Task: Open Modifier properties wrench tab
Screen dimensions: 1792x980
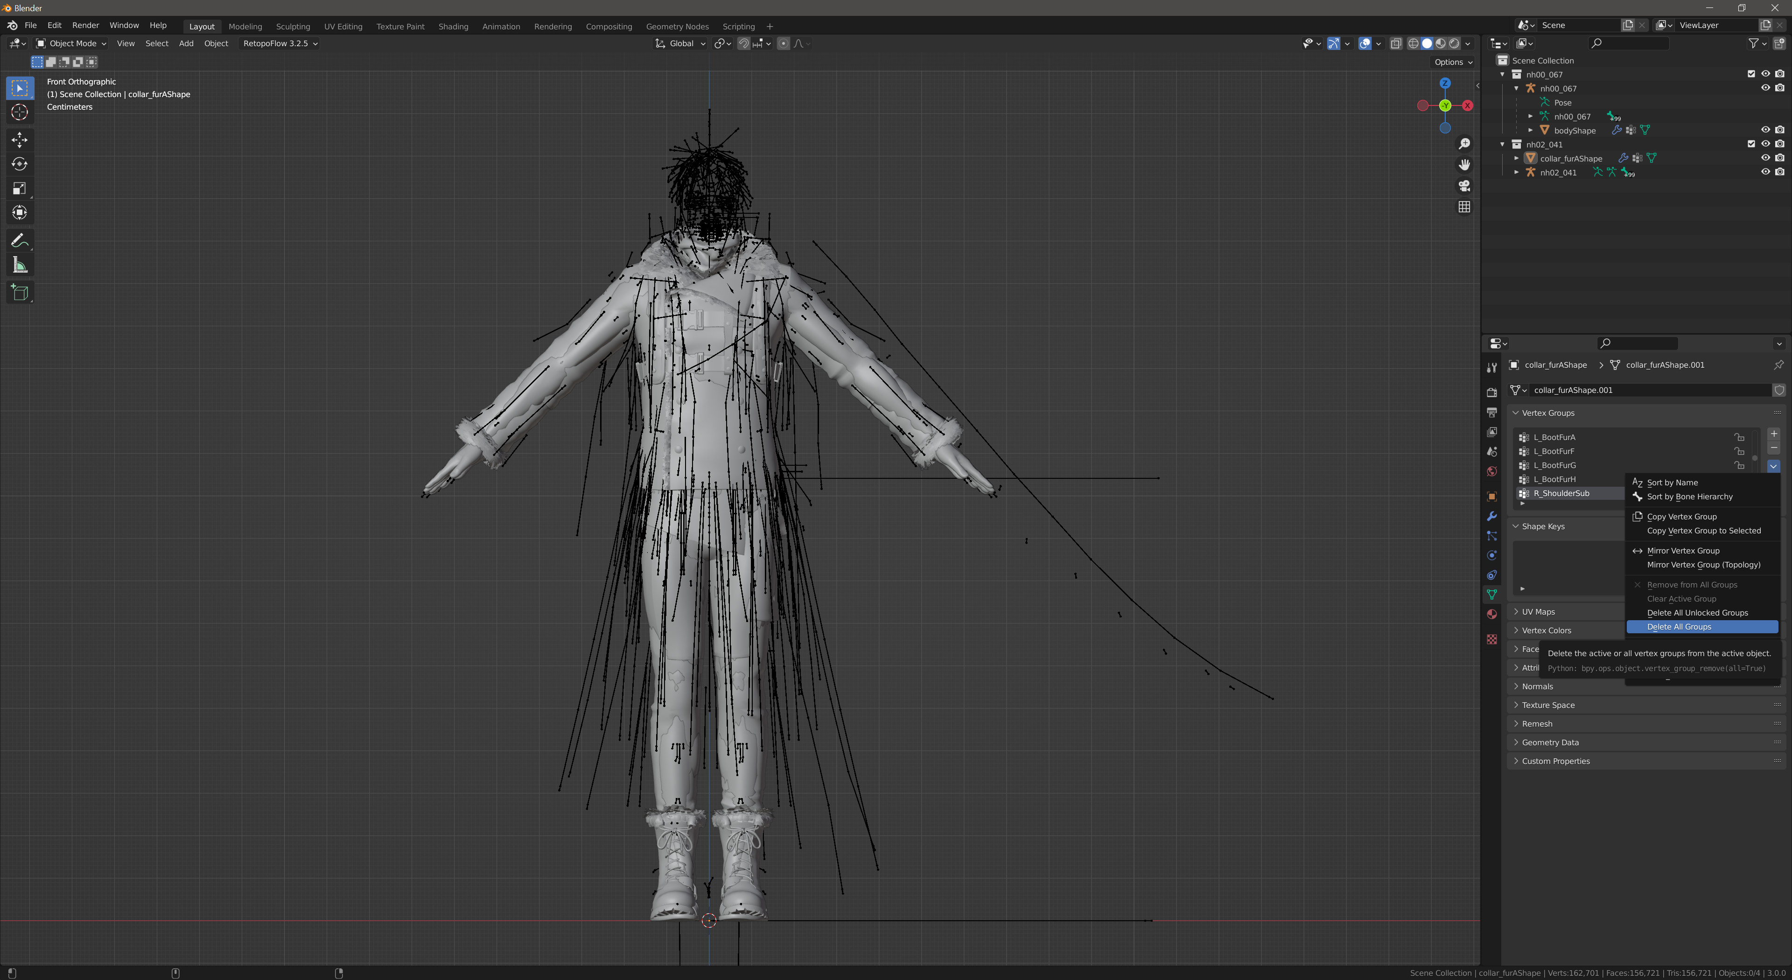Action: coord(1491,516)
